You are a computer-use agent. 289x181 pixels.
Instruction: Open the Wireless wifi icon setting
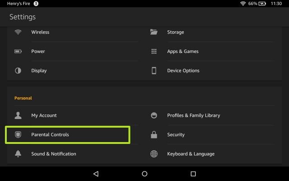[x=18, y=32]
